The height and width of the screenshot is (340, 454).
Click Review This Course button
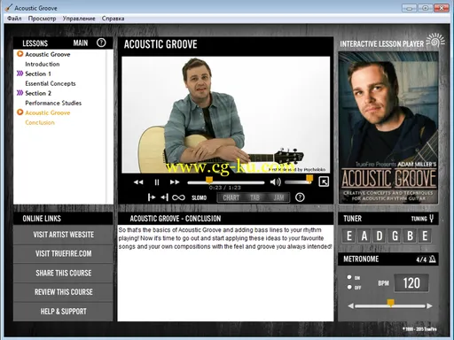pos(63,292)
